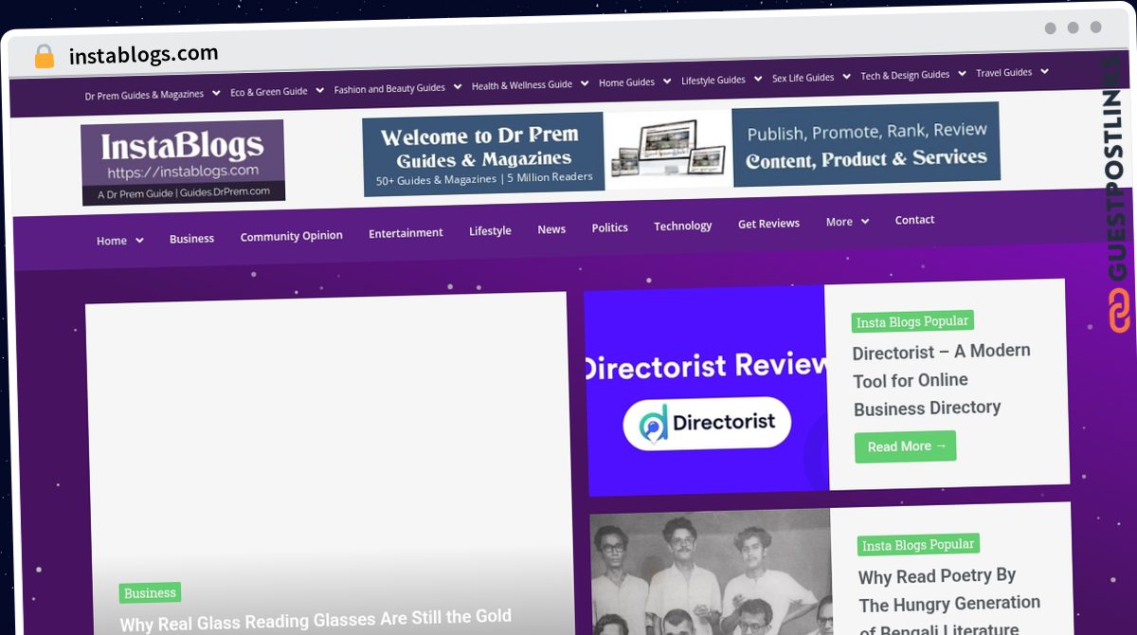
Task: Expand the Home Guides arrow
Action: click(x=666, y=82)
